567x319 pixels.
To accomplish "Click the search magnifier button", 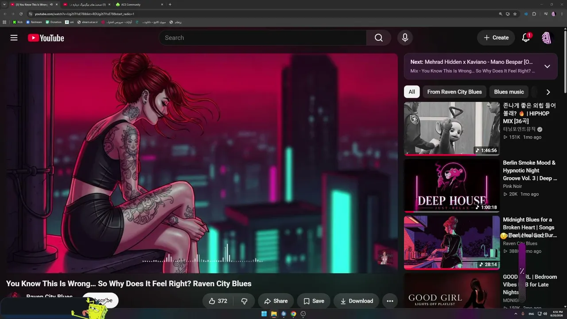I will point(379,38).
